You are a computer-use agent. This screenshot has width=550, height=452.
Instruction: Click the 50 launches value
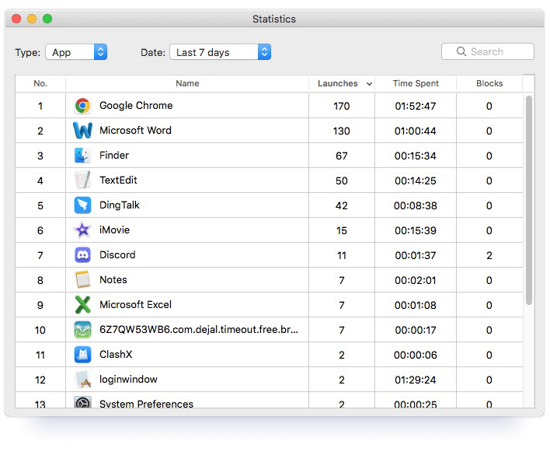341,180
